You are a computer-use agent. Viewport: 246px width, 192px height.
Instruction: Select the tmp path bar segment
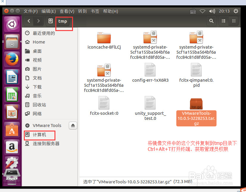click(x=63, y=21)
